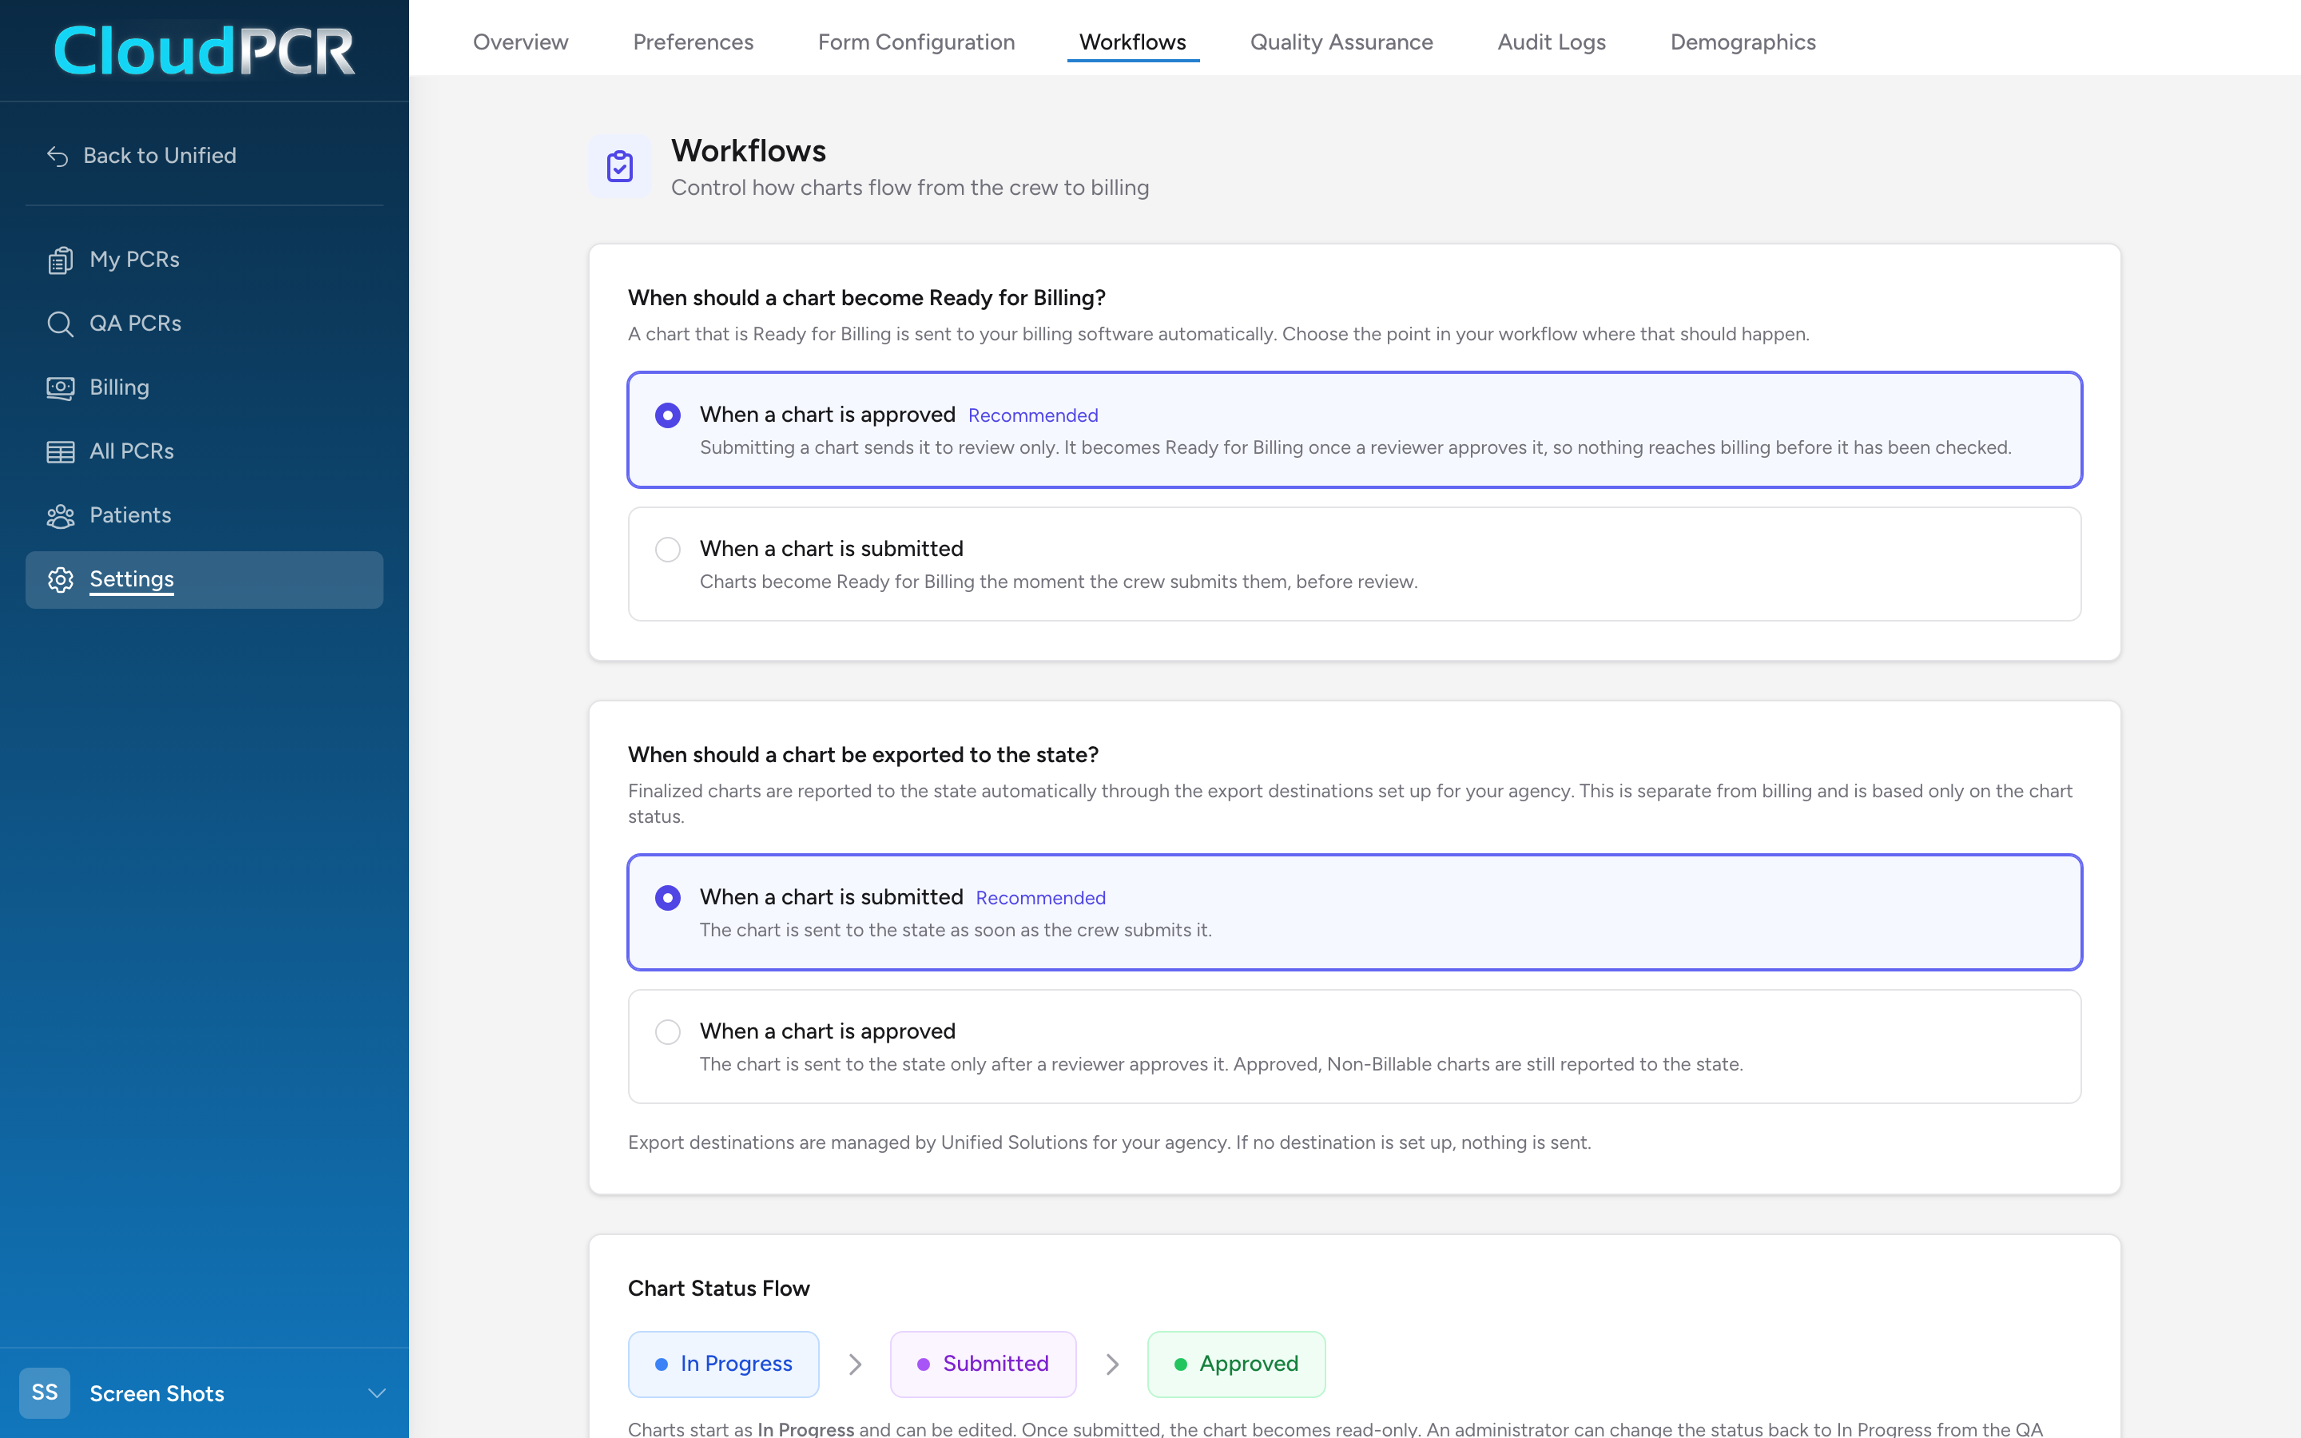Click the Back to Unified arrow icon

click(58, 156)
